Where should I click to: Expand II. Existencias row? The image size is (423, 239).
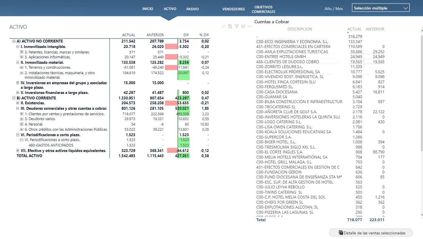(18, 103)
